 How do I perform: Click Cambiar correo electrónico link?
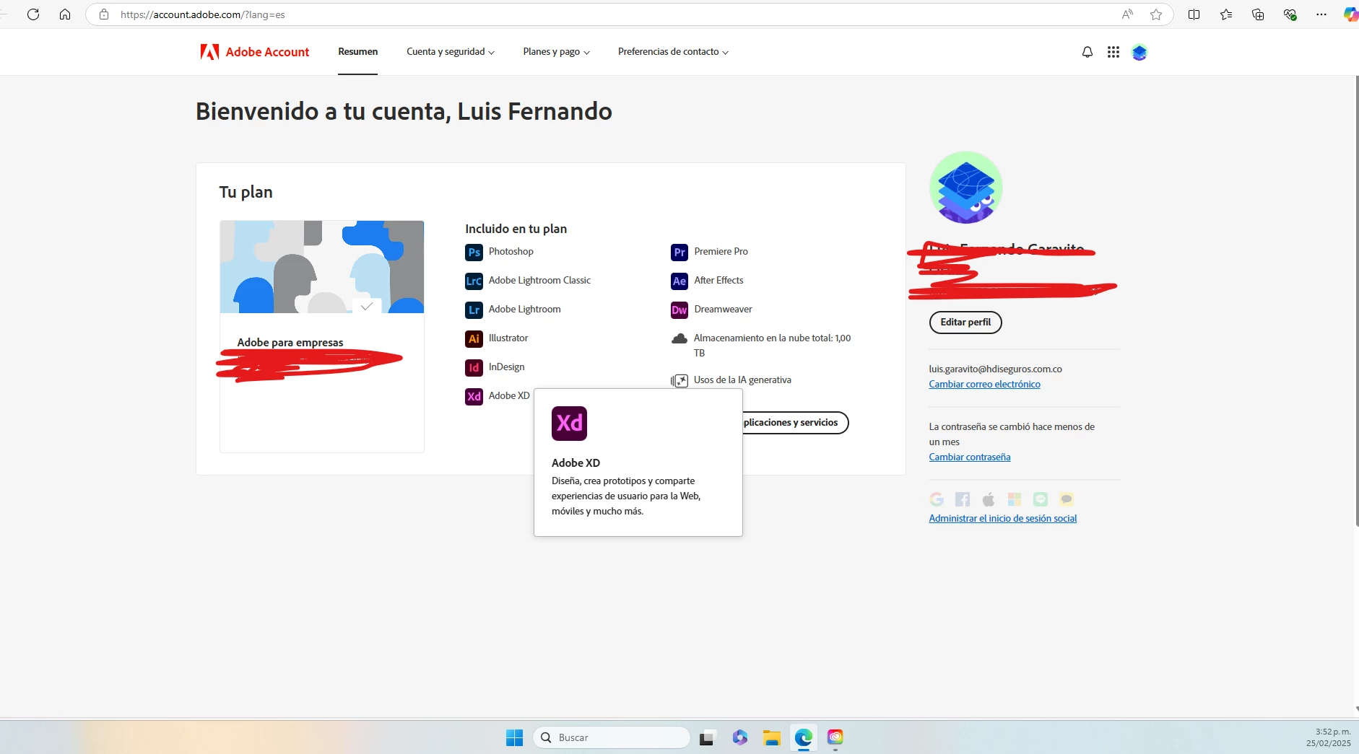[985, 385]
